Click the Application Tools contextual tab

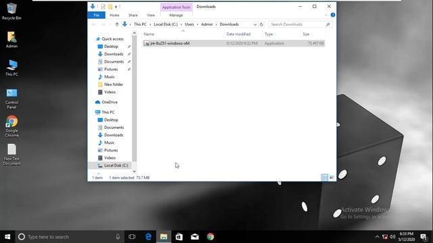click(176, 7)
